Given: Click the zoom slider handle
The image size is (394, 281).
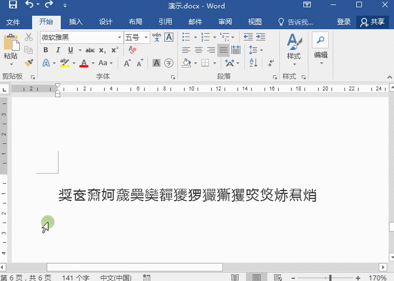Looking at the screenshot, I should 330,278.
